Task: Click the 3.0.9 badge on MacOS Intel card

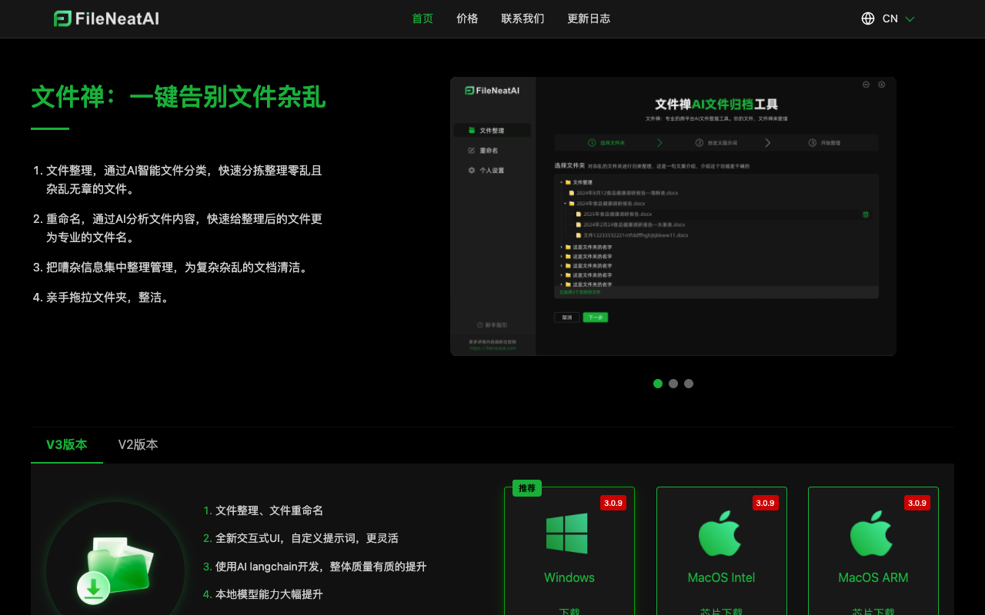Action: click(x=765, y=503)
